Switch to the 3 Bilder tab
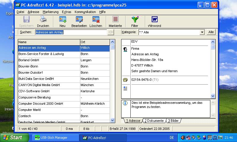 click(x=174, y=121)
